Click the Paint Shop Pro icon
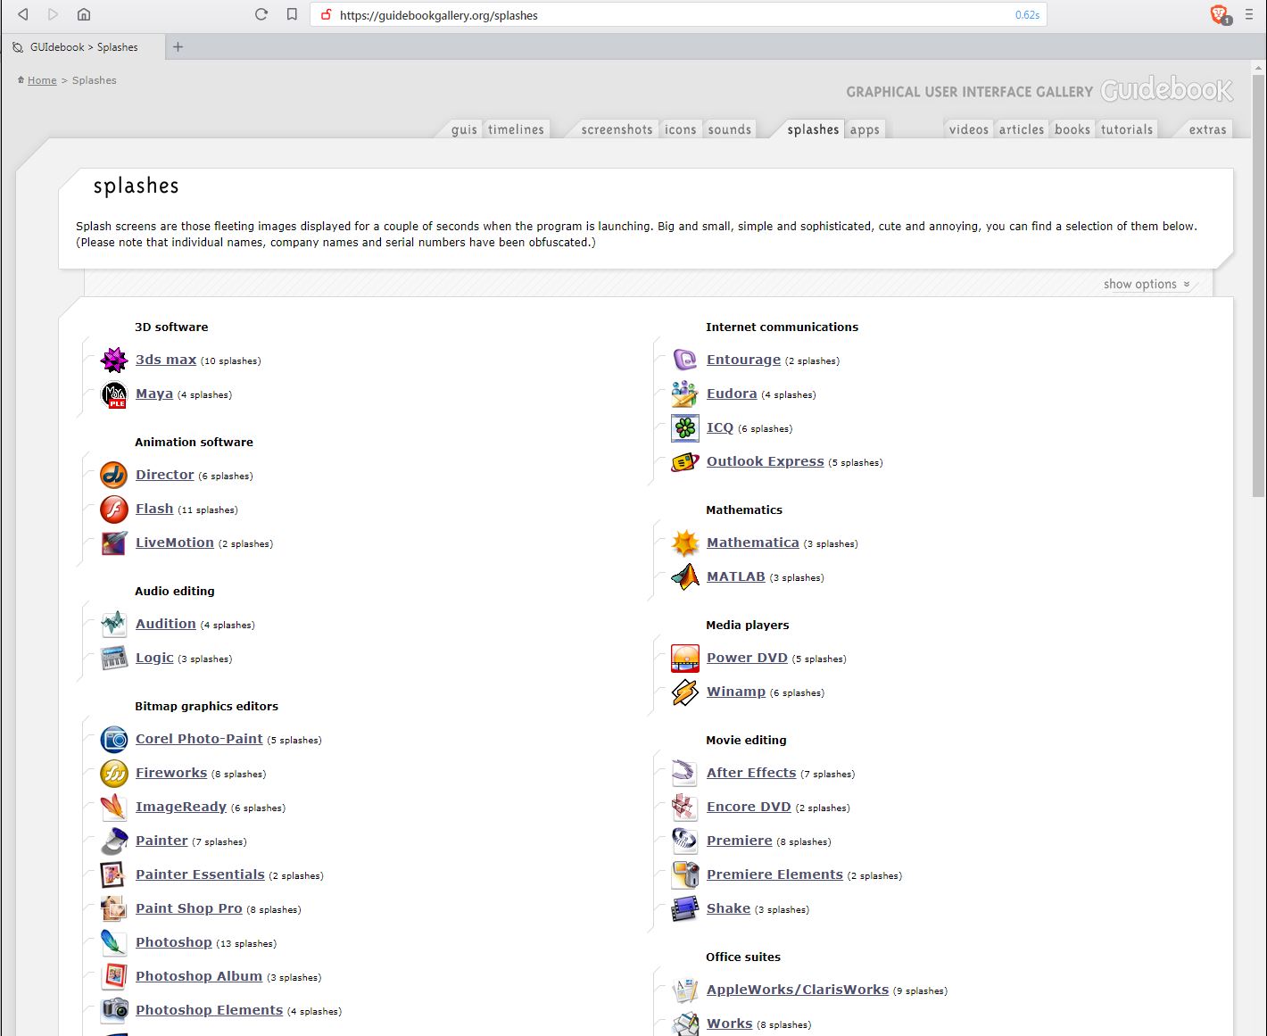The height and width of the screenshot is (1036, 1267). 114,909
